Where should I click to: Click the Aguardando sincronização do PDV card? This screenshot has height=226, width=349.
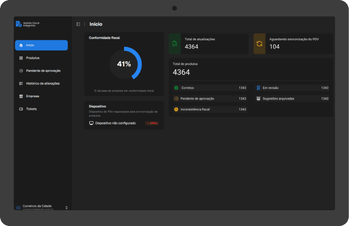click(293, 44)
